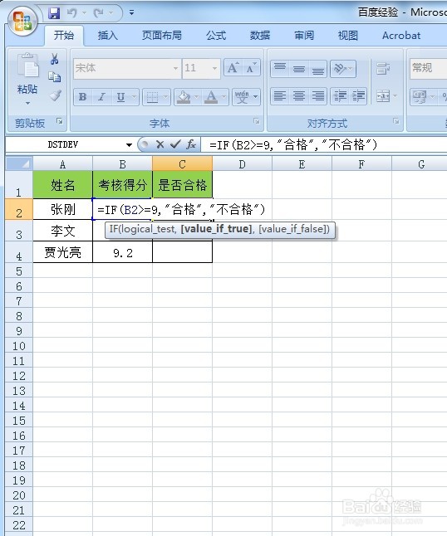Image resolution: width=447 pixels, height=536 pixels.
Task: Open the 剪贴板 dialog launcher
Action: tap(60, 121)
